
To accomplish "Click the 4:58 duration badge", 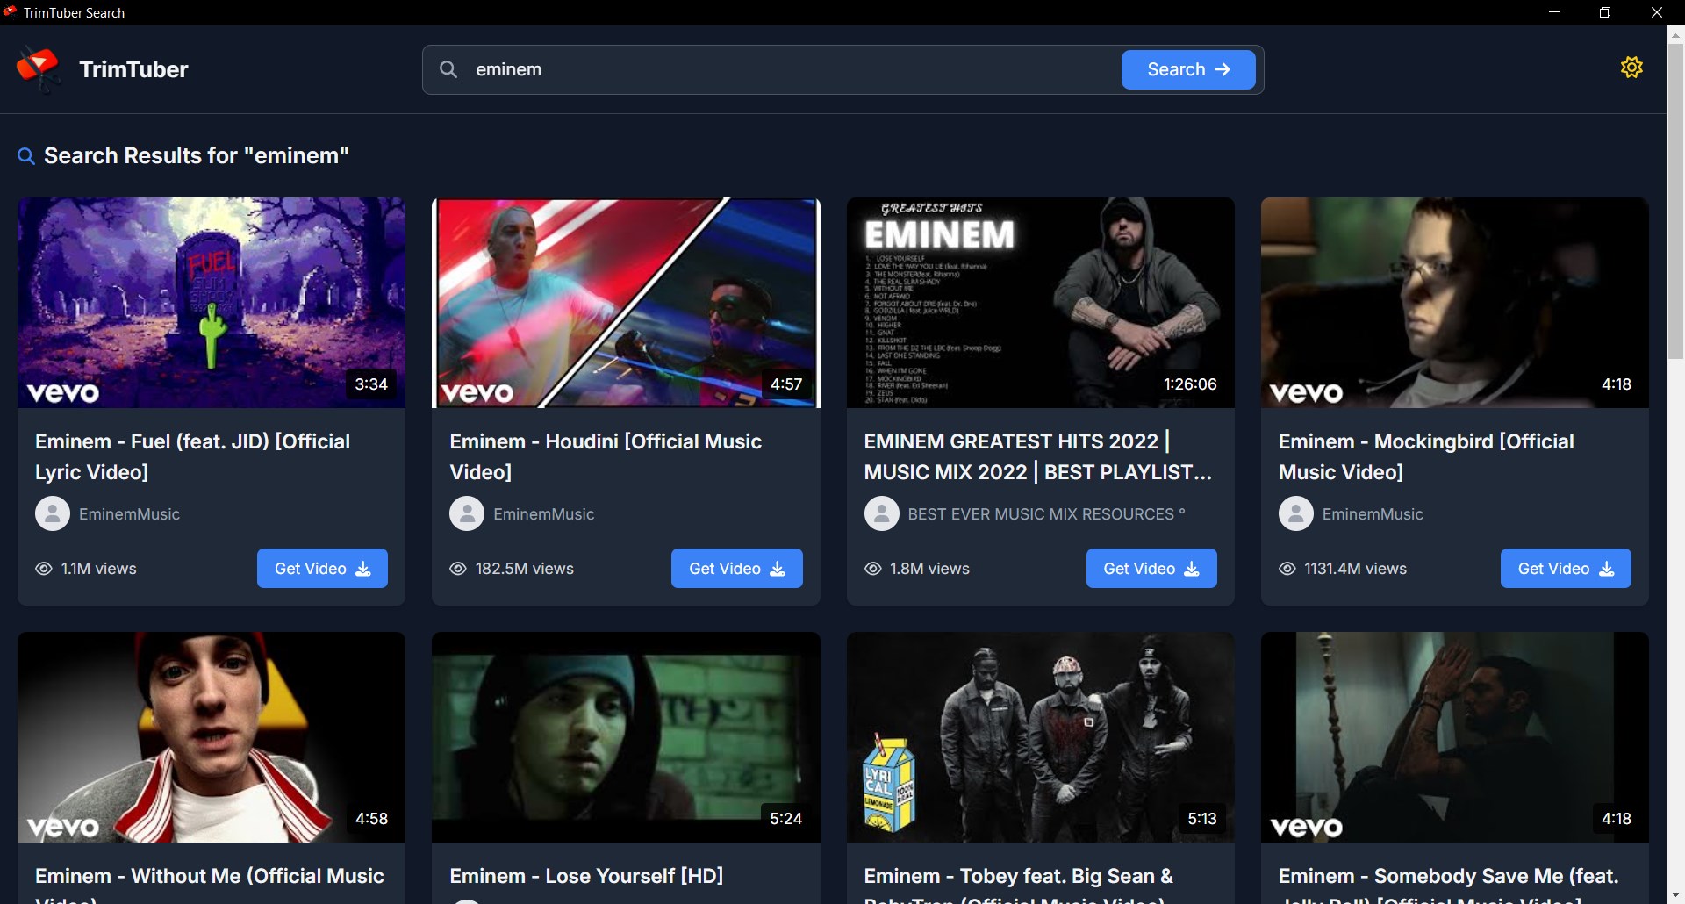I will point(371,819).
